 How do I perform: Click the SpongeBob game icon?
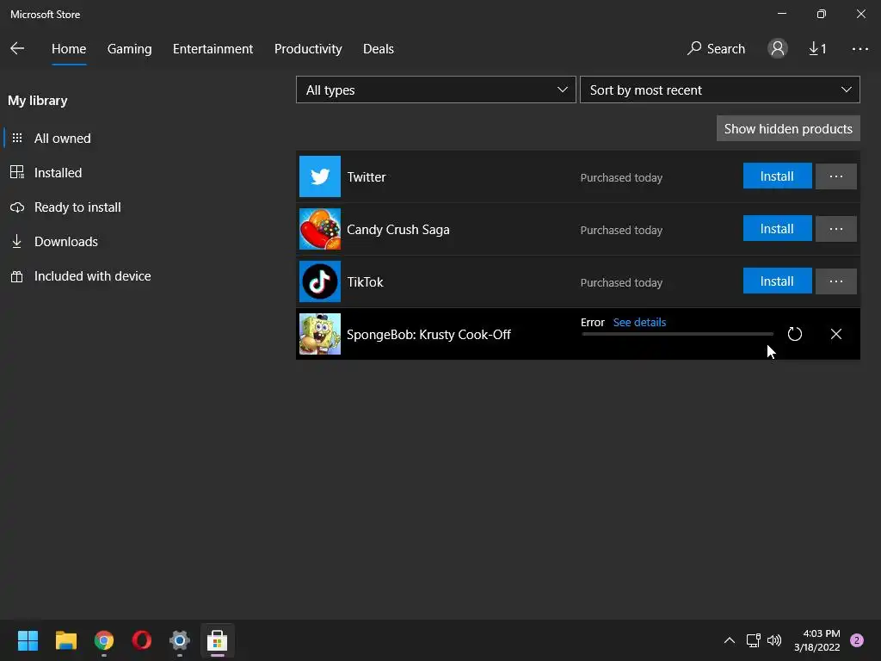pyautogui.click(x=320, y=334)
